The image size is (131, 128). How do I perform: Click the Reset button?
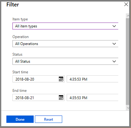48,119
